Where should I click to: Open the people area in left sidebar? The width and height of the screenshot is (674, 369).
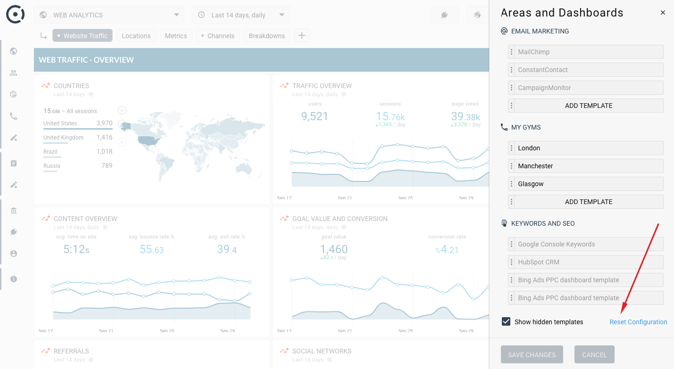(x=14, y=73)
